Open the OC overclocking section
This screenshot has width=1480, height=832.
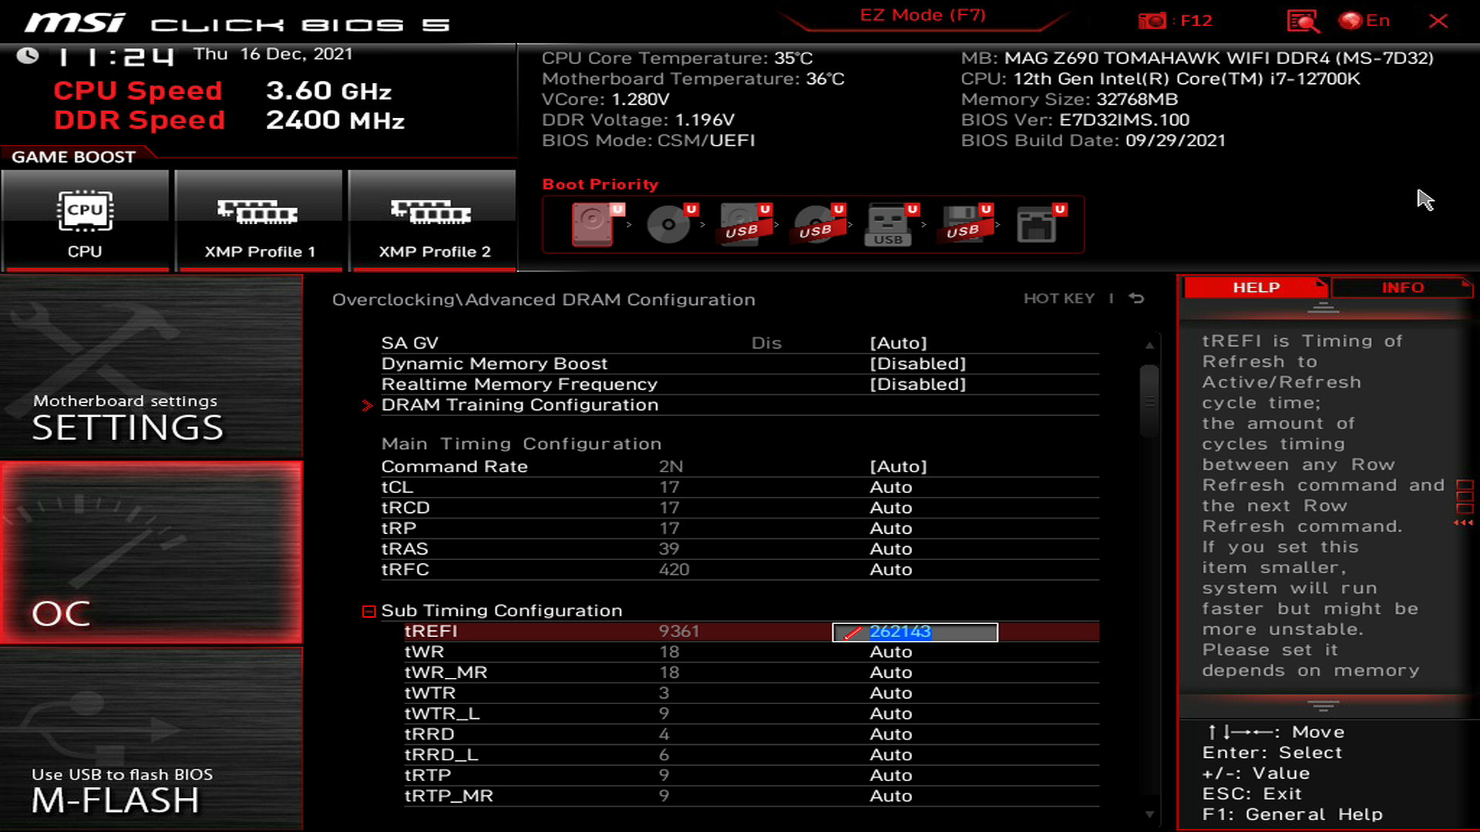151,553
